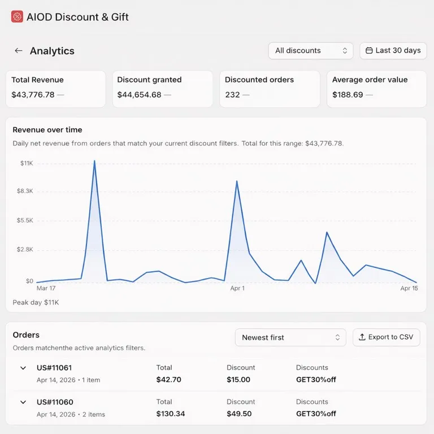Click the $15.00 discount value
This screenshot has height=434, width=434.
point(238,380)
